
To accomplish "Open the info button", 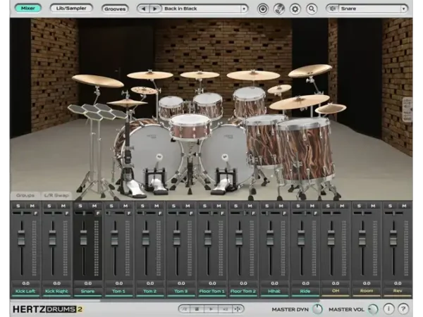I will [388, 309].
